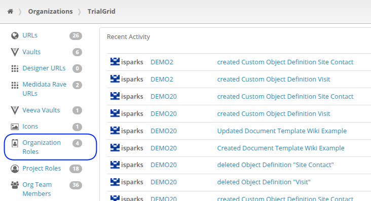This screenshot has width=371, height=201.
Task: Click the Organization Roles count badge 4
Action: pos(77,143)
